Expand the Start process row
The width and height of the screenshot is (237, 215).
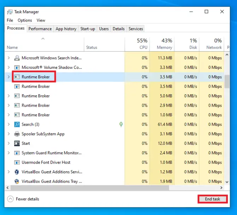pos(8,143)
